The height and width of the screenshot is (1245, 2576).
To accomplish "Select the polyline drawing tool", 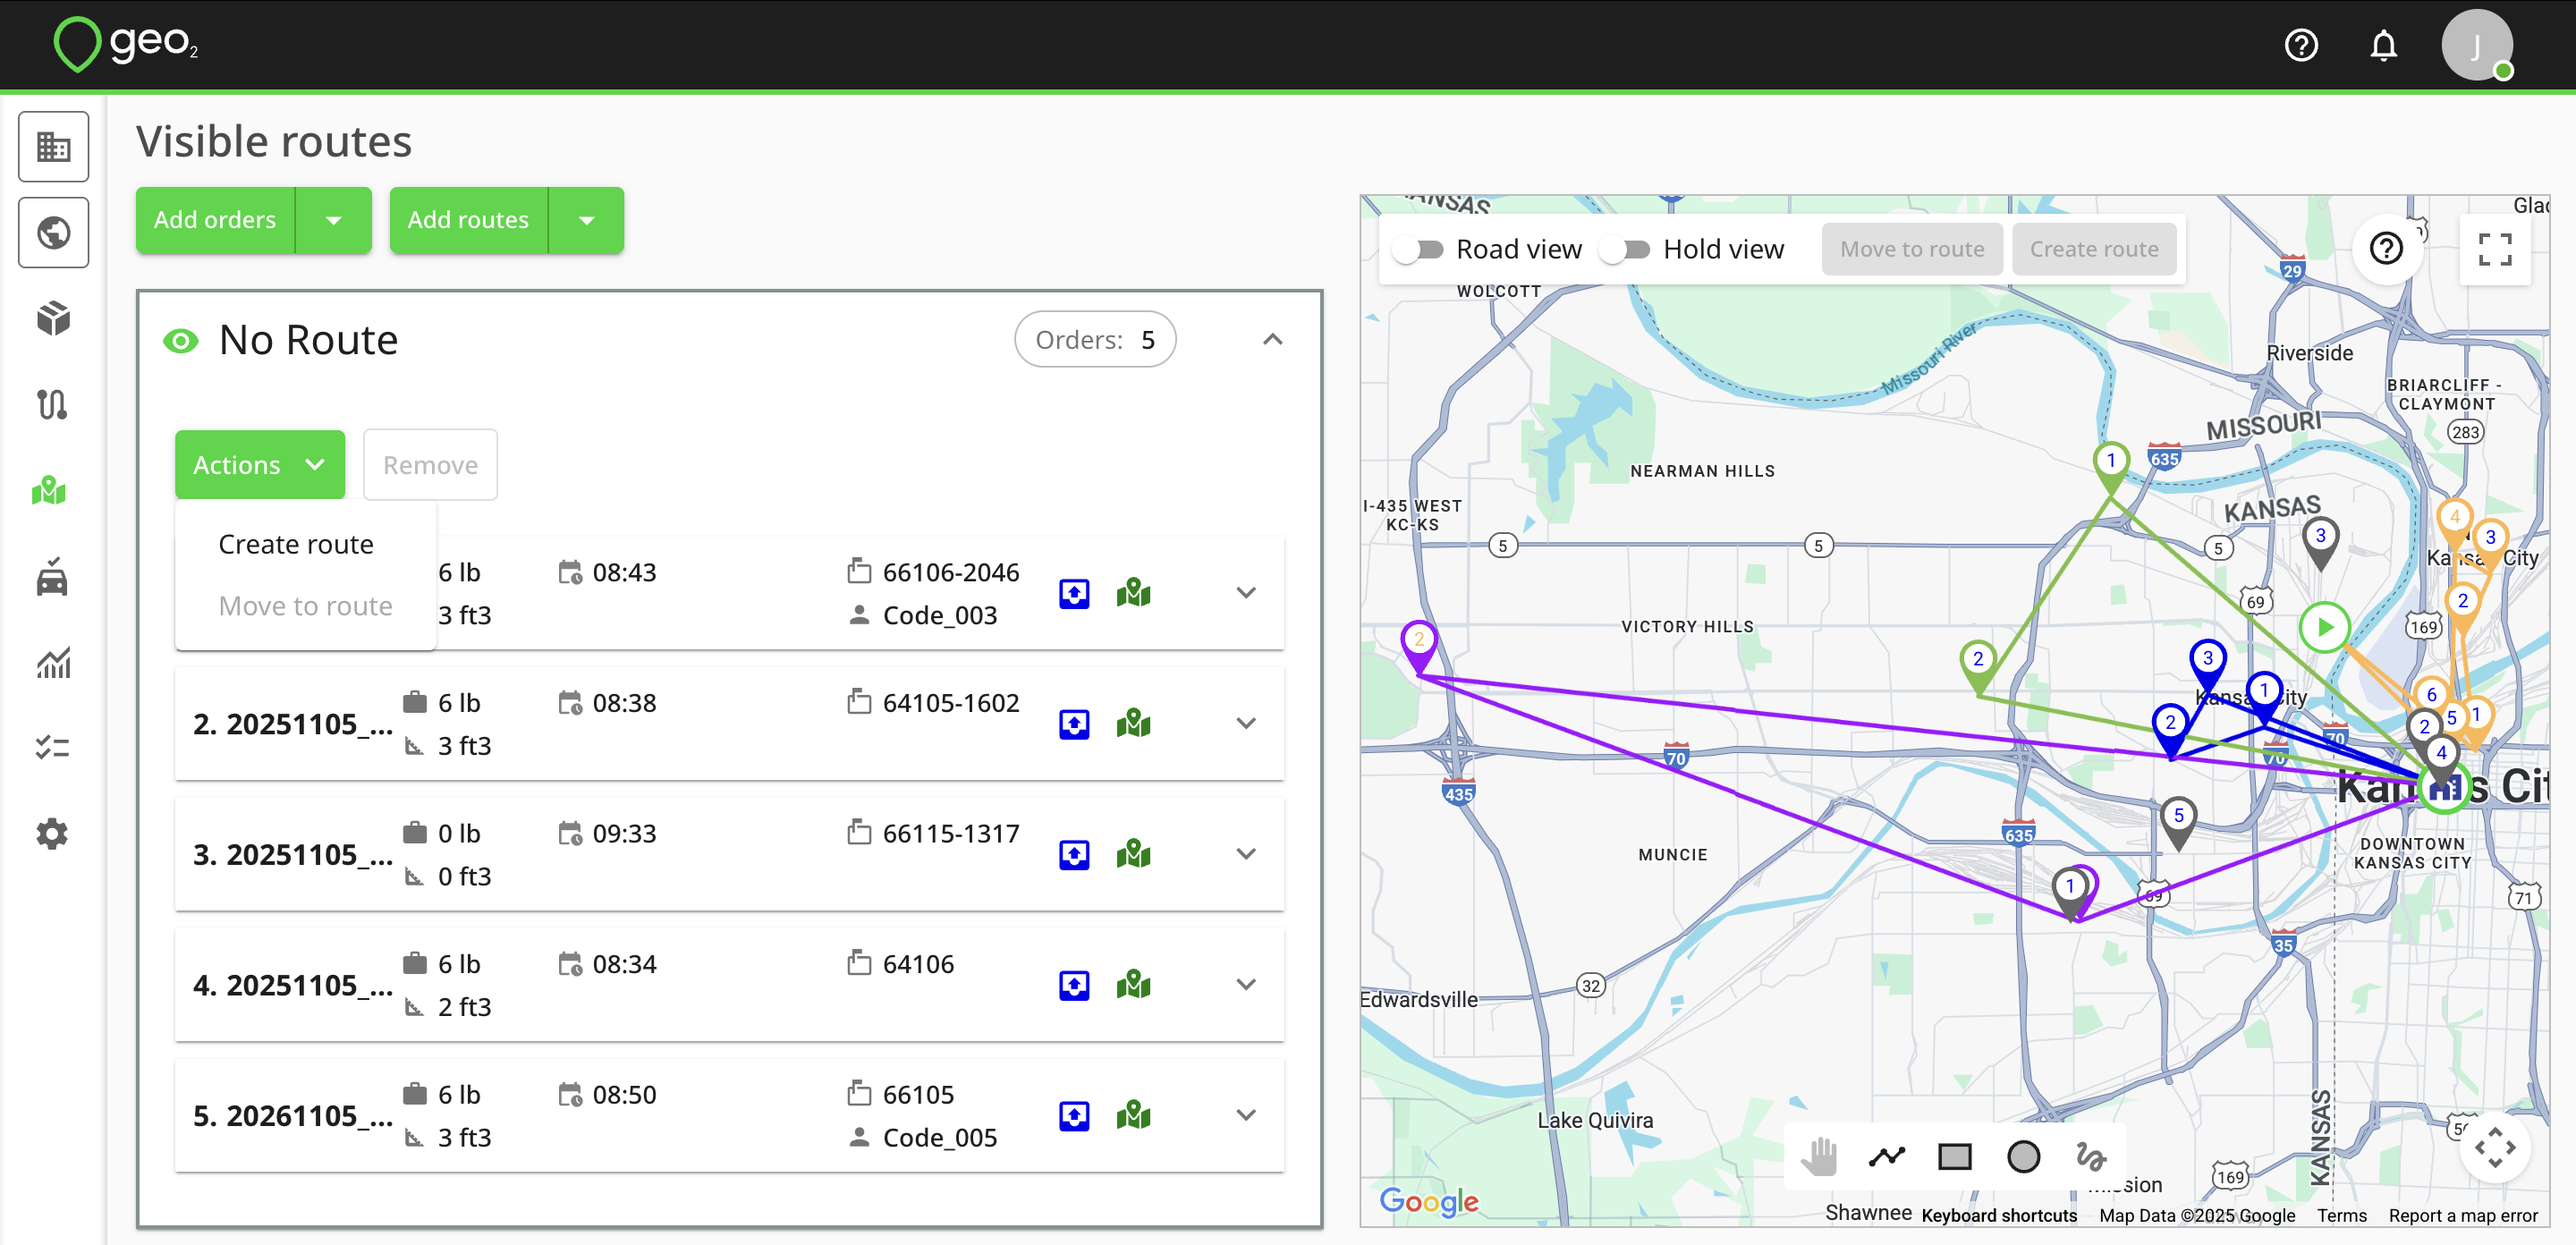I will [x=1887, y=1157].
